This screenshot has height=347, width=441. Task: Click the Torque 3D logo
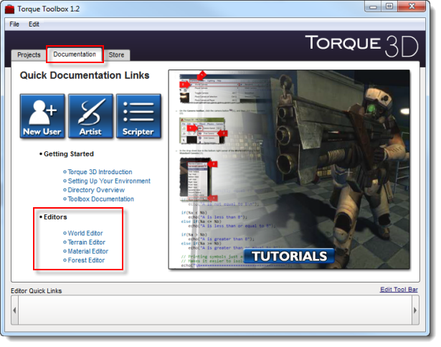pos(361,46)
